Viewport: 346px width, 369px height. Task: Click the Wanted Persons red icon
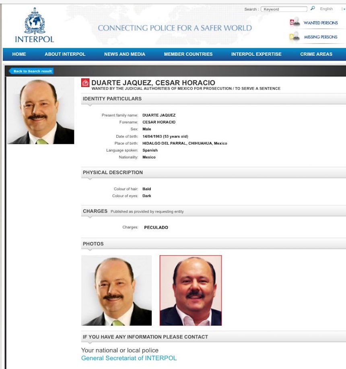[295, 23]
